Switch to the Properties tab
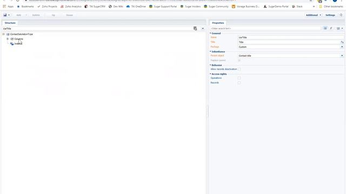The height and width of the screenshot is (194, 346). (218, 23)
